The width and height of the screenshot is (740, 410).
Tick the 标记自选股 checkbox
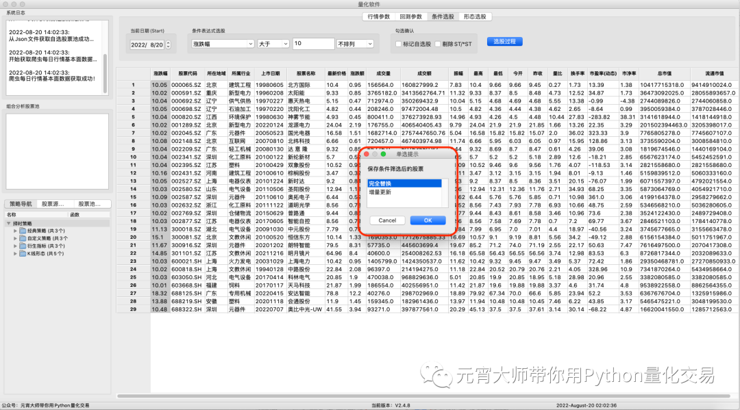click(398, 44)
